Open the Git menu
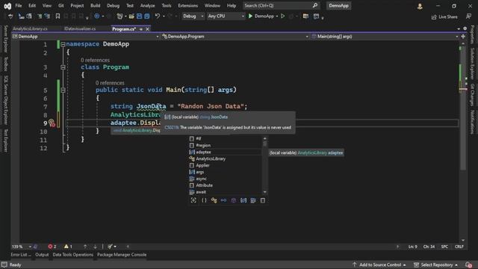 pyautogui.click(x=61, y=5)
